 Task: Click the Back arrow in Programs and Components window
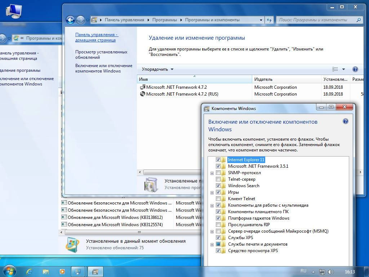pyautogui.click(x=70, y=20)
